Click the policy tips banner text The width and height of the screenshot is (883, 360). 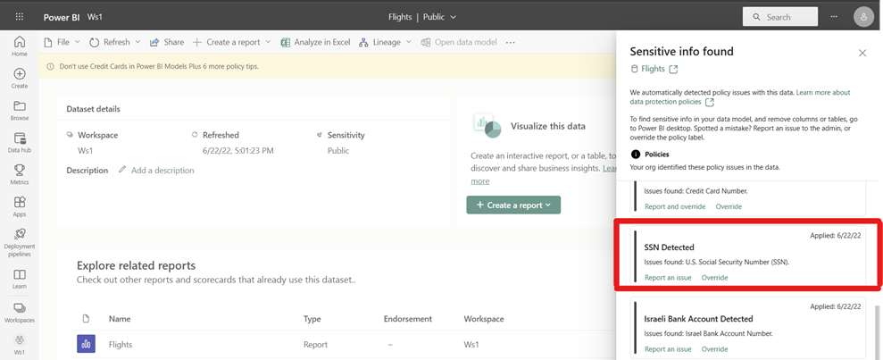(159, 66)
